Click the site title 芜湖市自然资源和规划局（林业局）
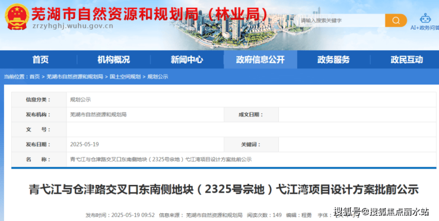 (149, 14)
